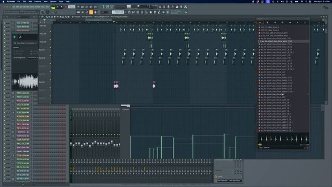
Task: Click the browser sample preview waveform
Action: click(x=283, y=139)
